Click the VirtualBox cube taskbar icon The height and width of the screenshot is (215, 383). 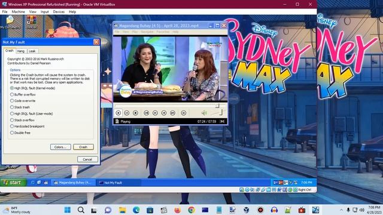coord(246,210)
